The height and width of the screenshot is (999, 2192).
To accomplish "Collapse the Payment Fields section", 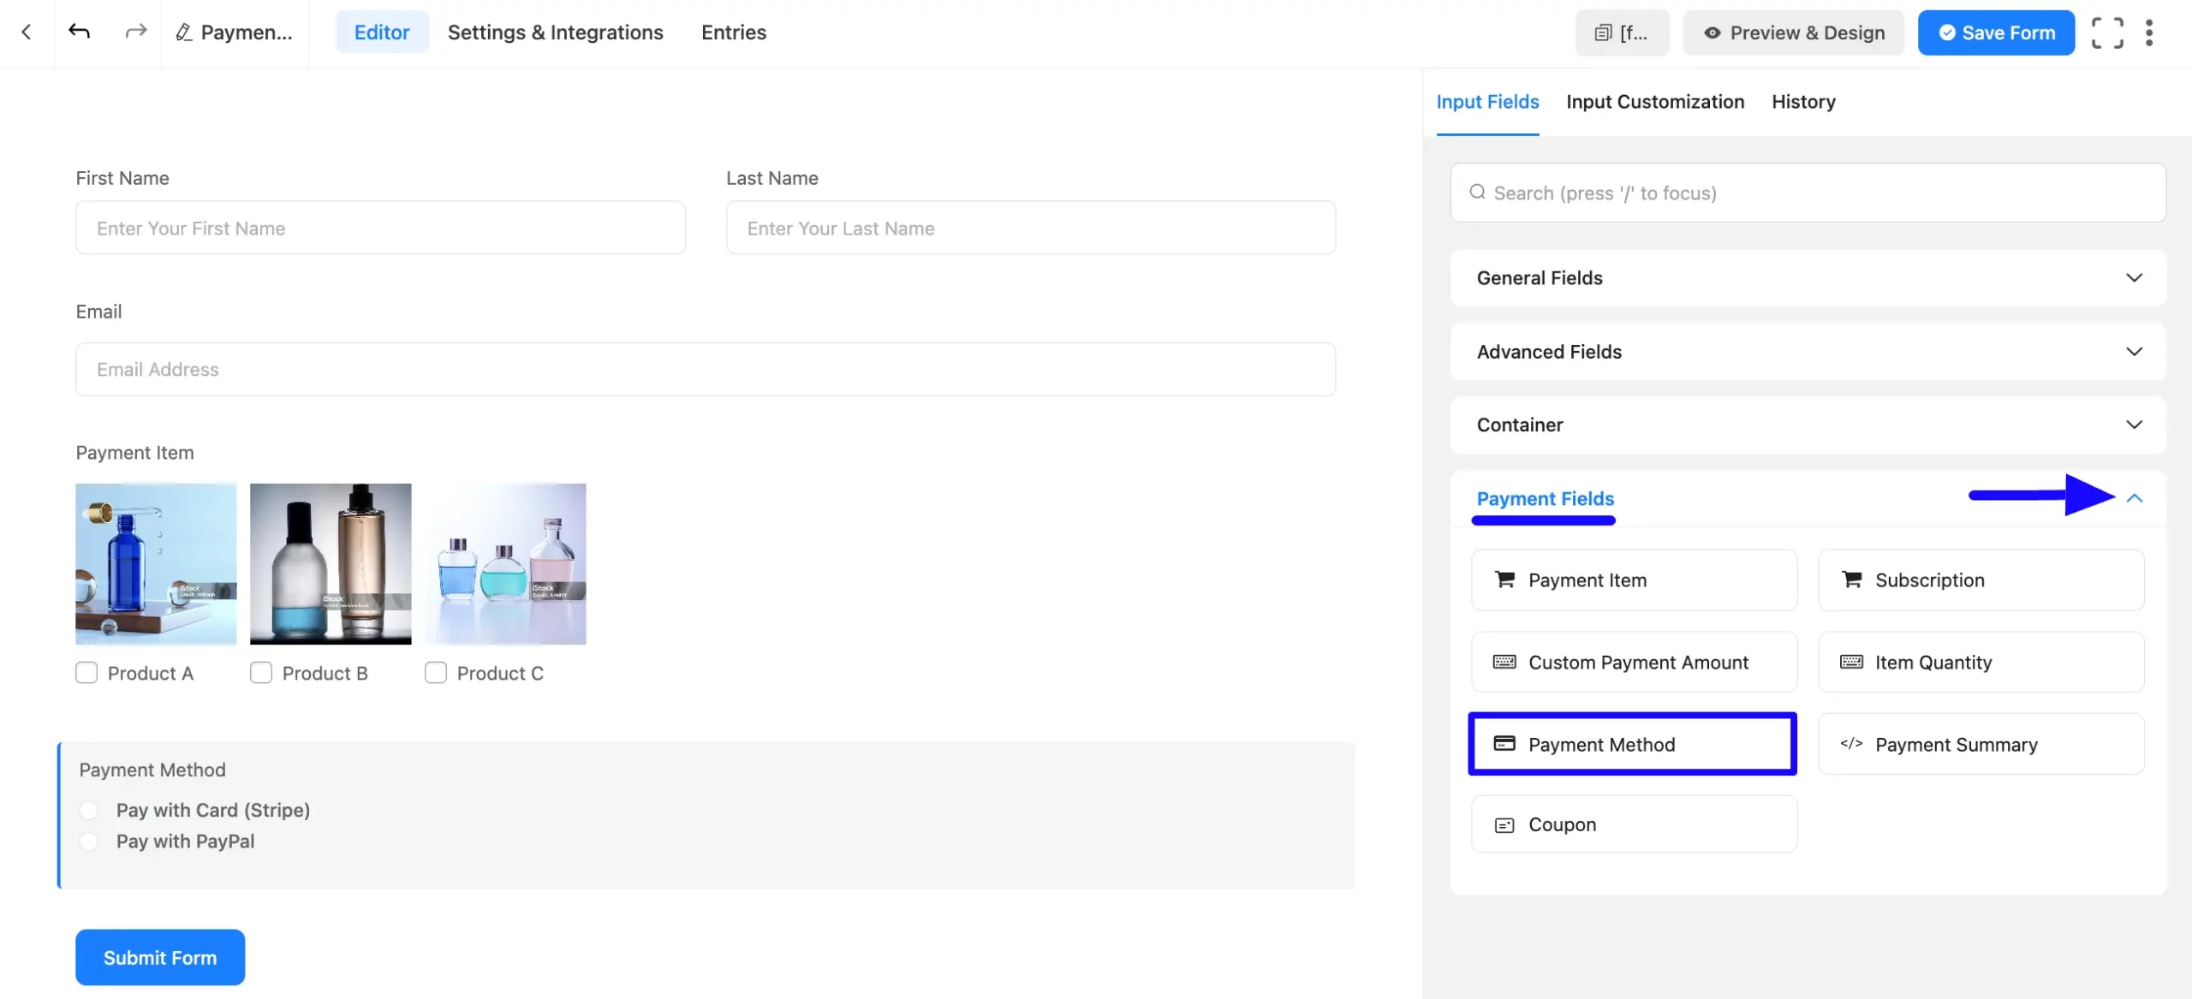I will pos(2134,498).
